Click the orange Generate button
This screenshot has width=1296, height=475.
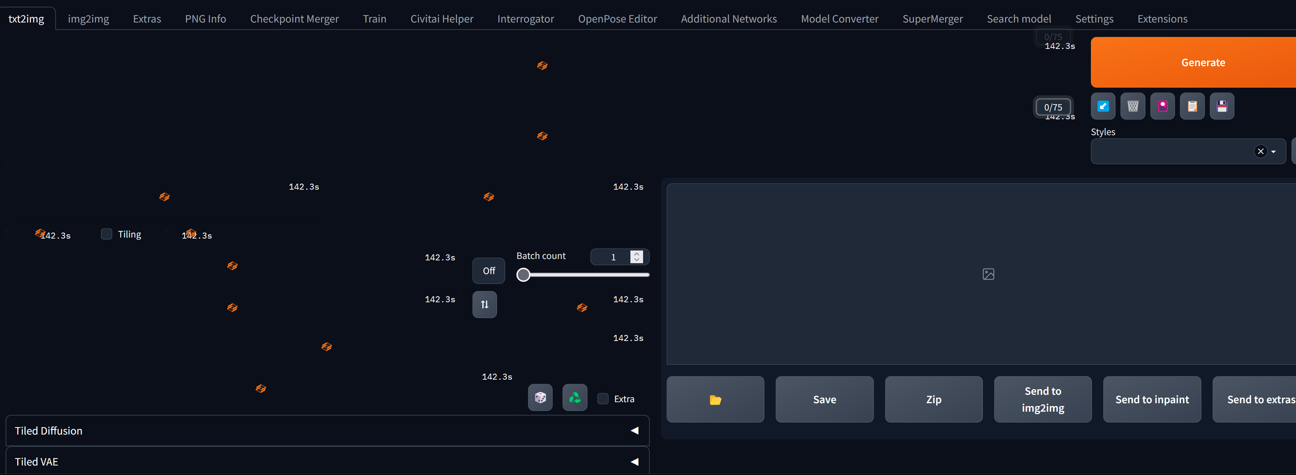pos(1202,62)
